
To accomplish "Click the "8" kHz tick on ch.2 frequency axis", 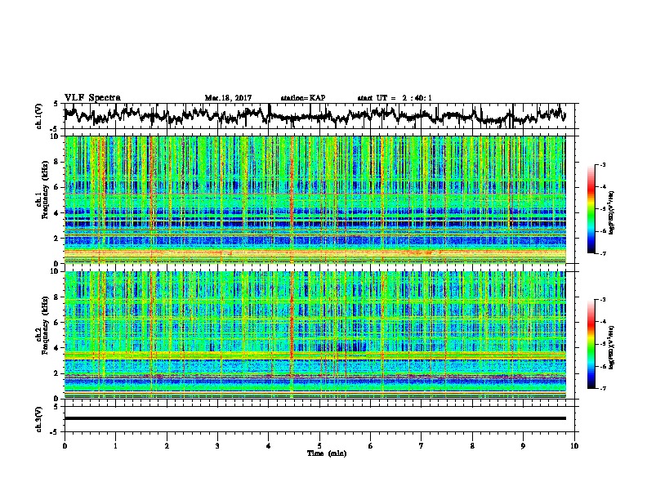I will point(58,297).
